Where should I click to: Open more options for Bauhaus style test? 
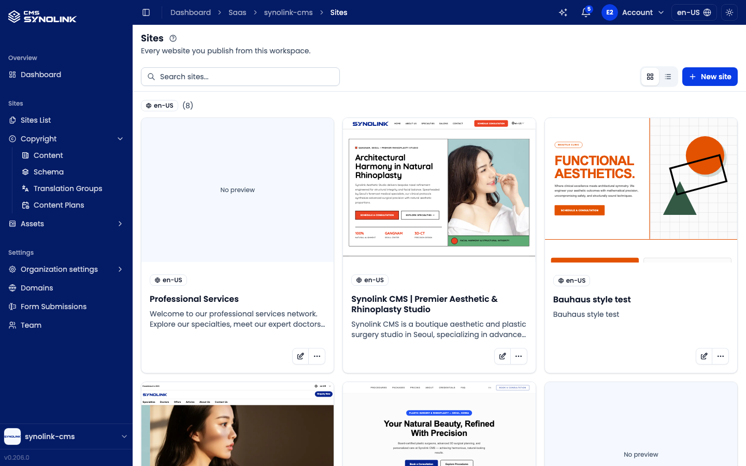(x=721, y=356)
